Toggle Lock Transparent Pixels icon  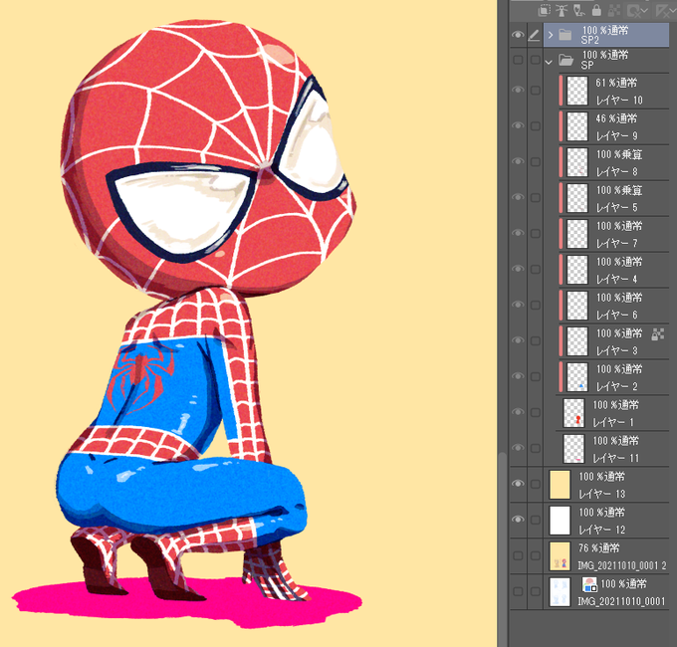point(614,10)
